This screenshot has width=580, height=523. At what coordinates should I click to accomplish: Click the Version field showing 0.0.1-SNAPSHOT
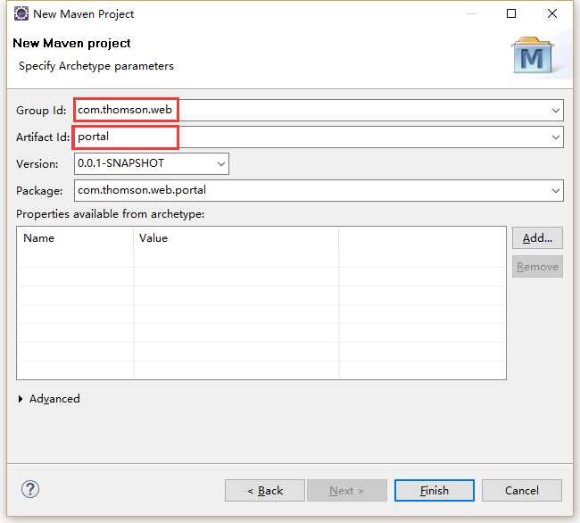152,163
